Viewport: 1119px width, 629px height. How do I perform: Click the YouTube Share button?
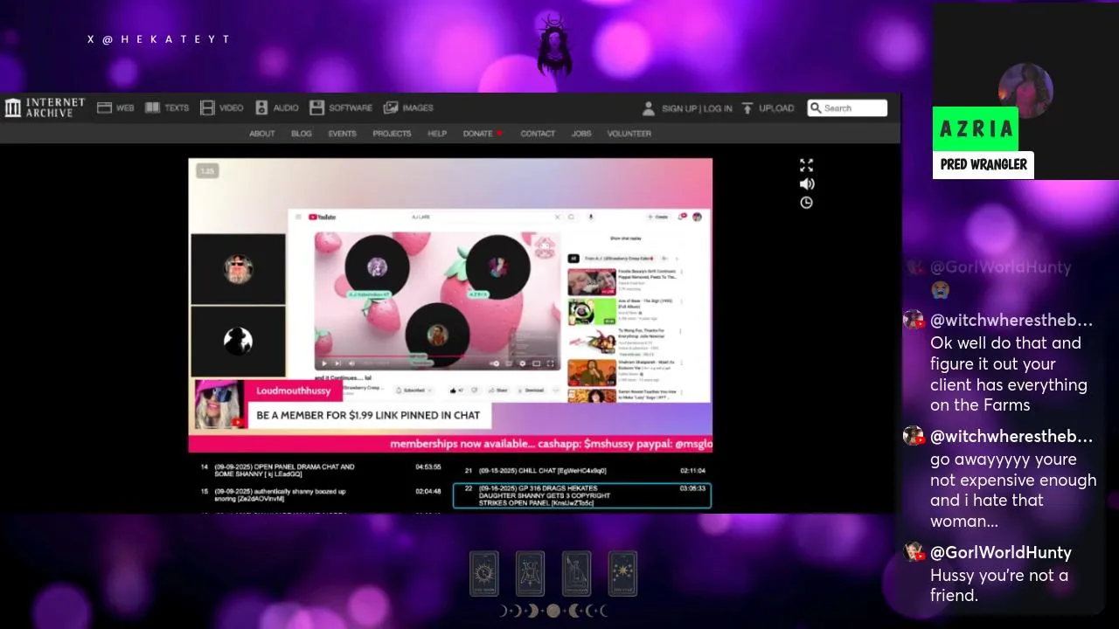pos(499,391)
